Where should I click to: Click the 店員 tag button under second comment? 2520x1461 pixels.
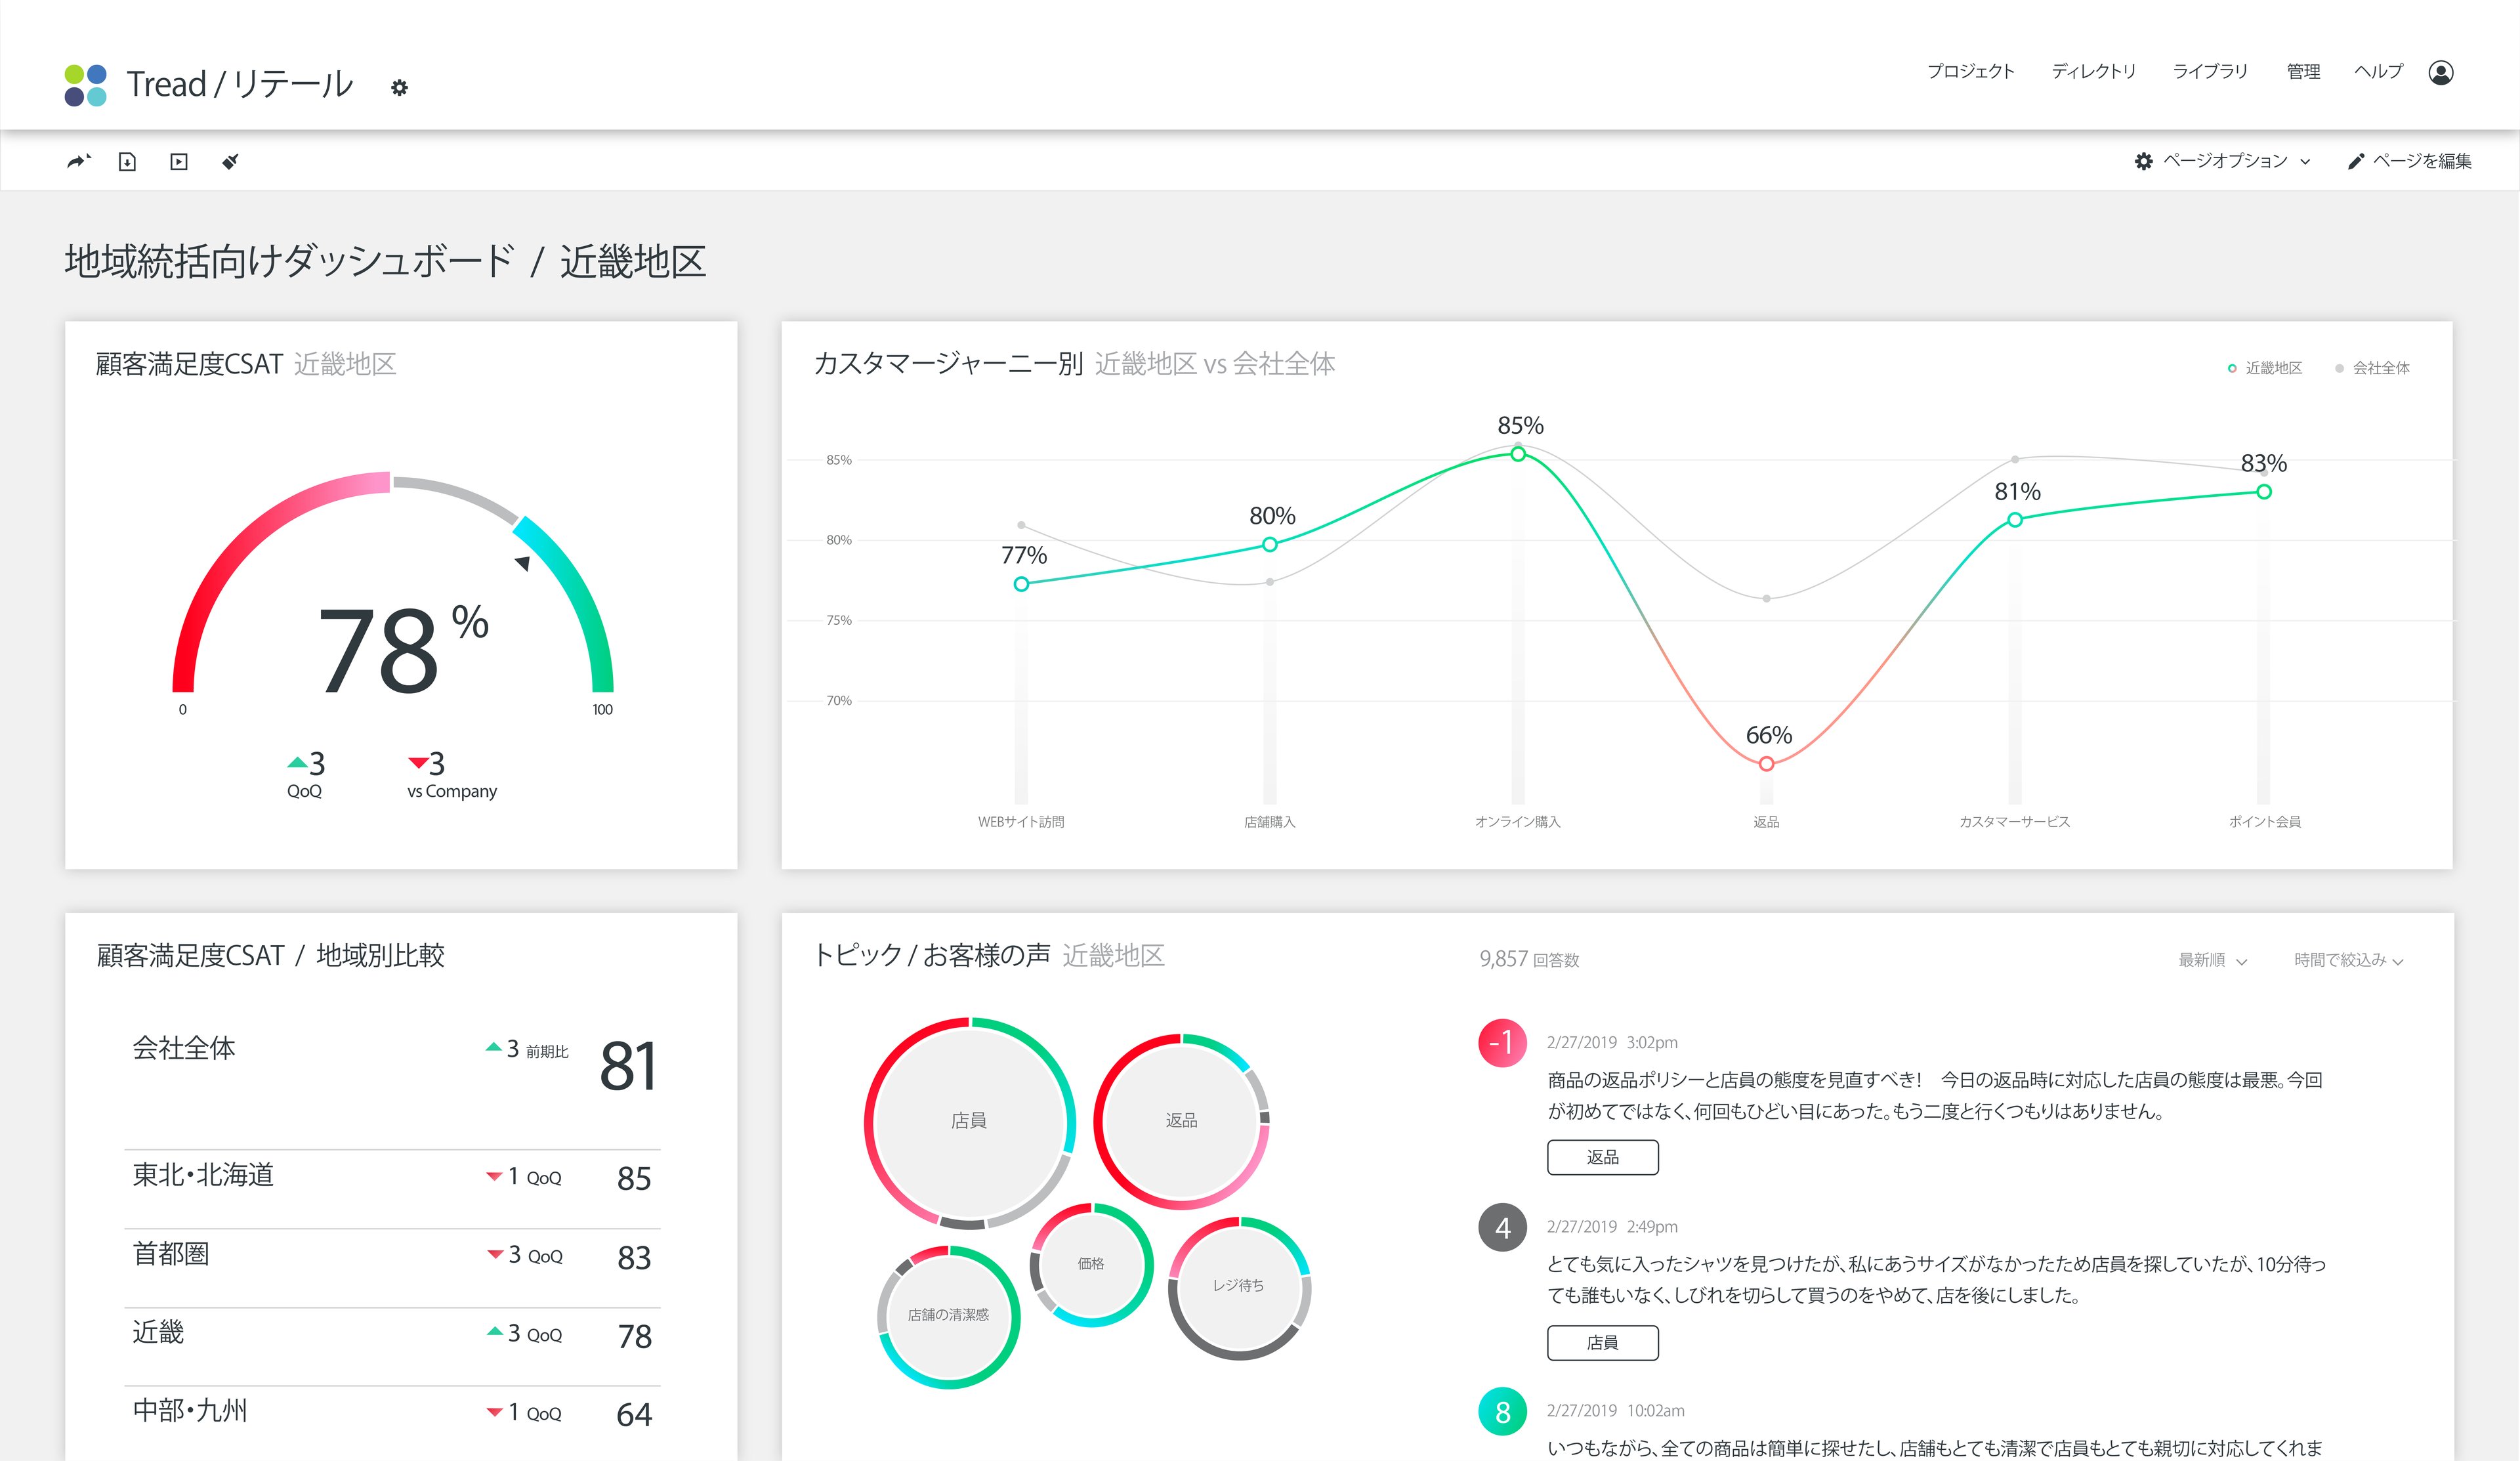tap(1602, 1342)
